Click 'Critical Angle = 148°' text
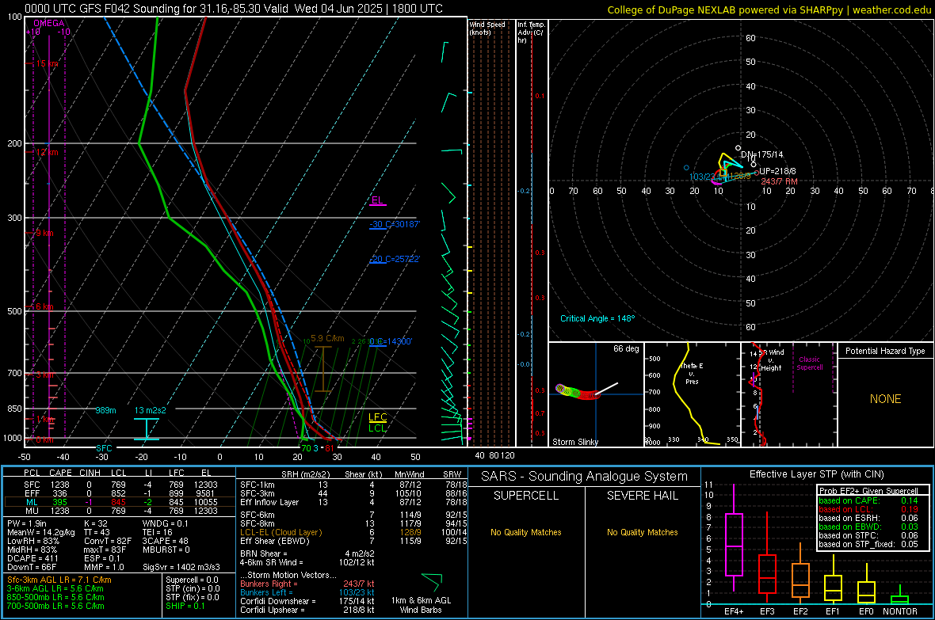The image size is (935, 620). point(597,318)
